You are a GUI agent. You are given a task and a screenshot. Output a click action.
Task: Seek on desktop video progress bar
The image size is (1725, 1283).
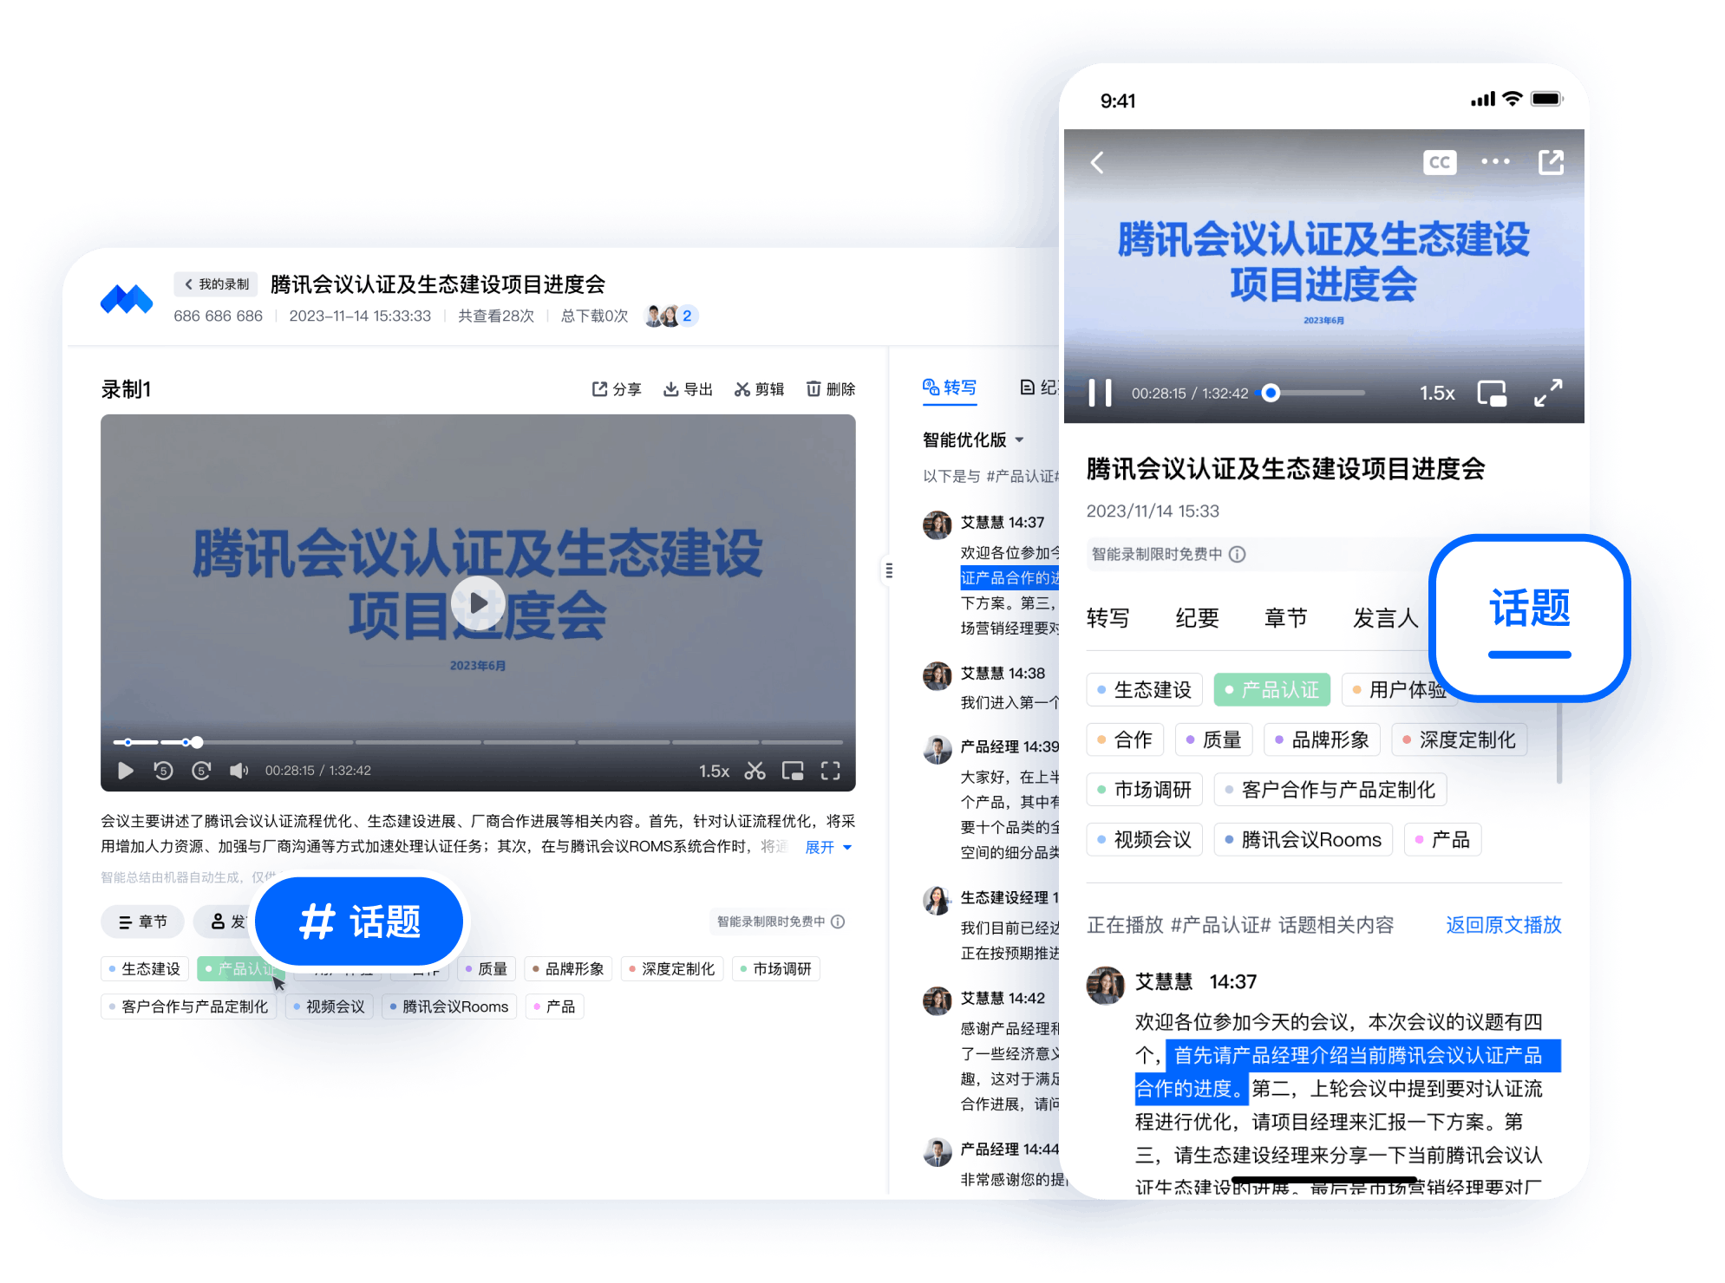point(478,742)
